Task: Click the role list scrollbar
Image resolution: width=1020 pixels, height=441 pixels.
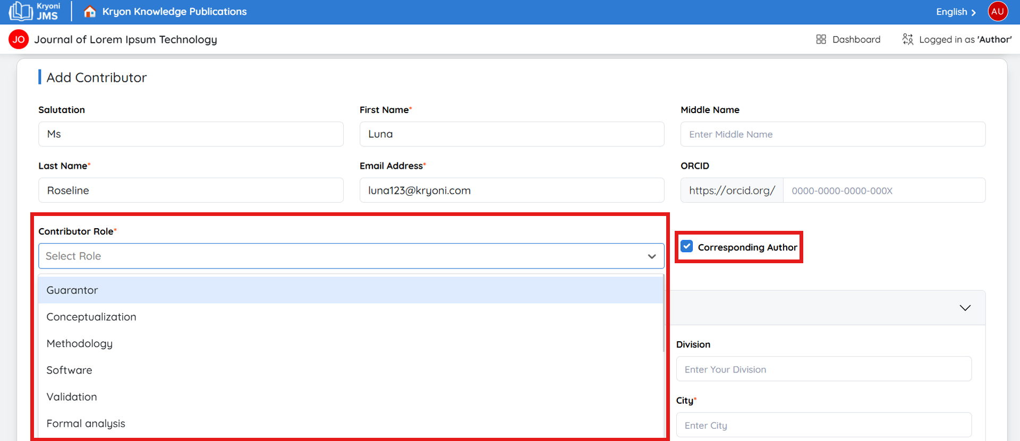Action: pos(664,314)
